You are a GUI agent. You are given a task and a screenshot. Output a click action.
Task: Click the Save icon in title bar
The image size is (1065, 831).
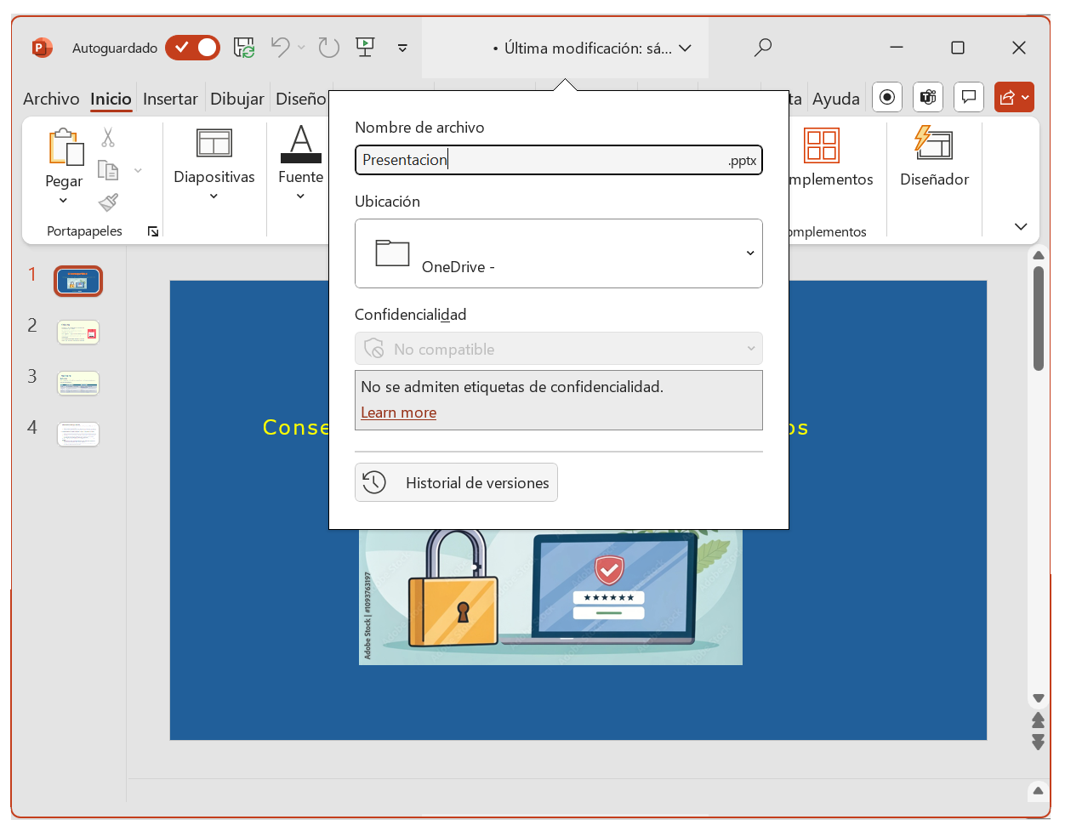pos(244,48)
